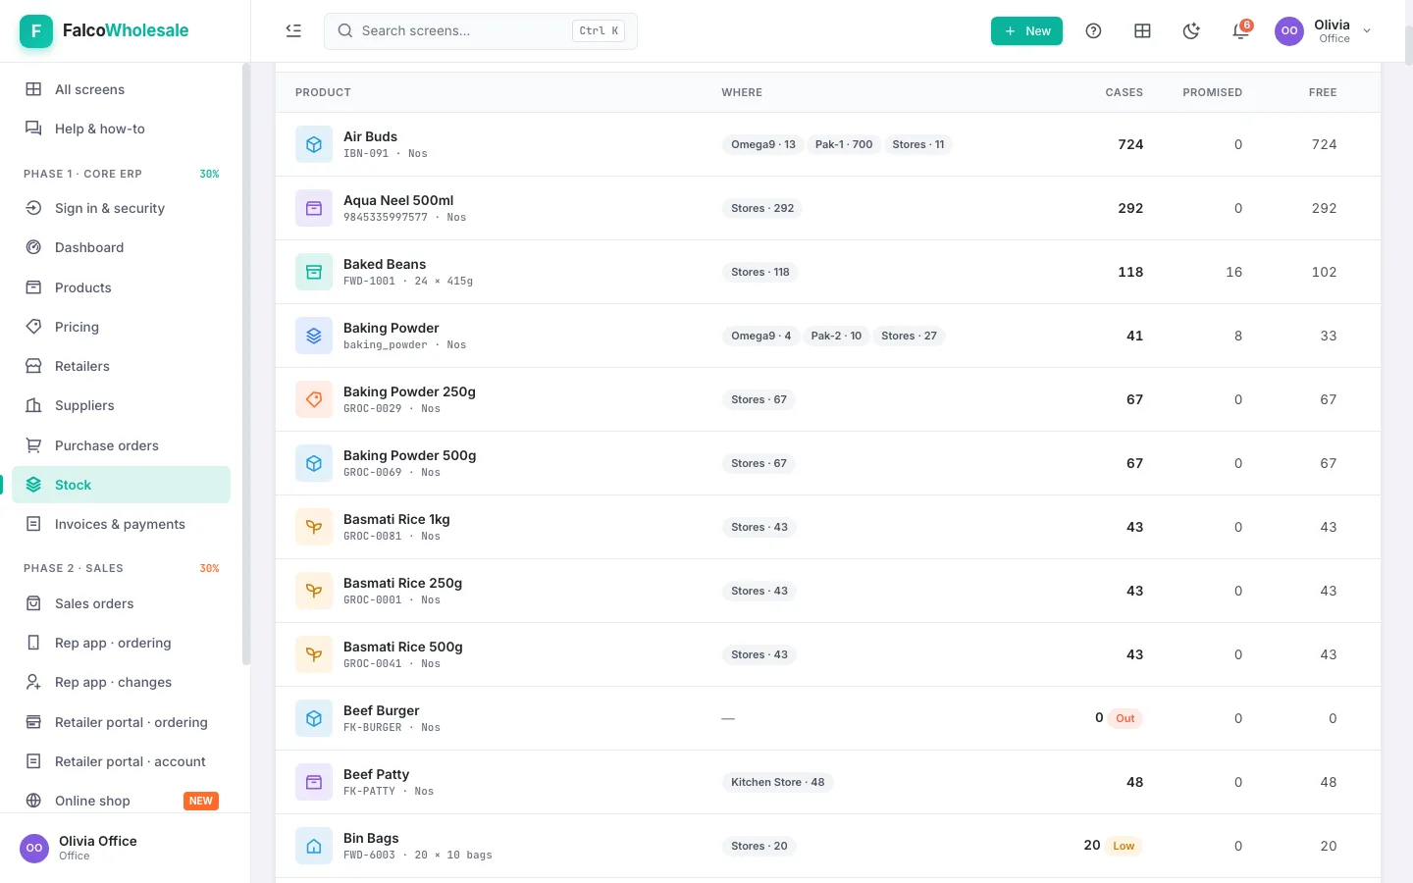Click the Baked Beans product icon

click(314, 272)
